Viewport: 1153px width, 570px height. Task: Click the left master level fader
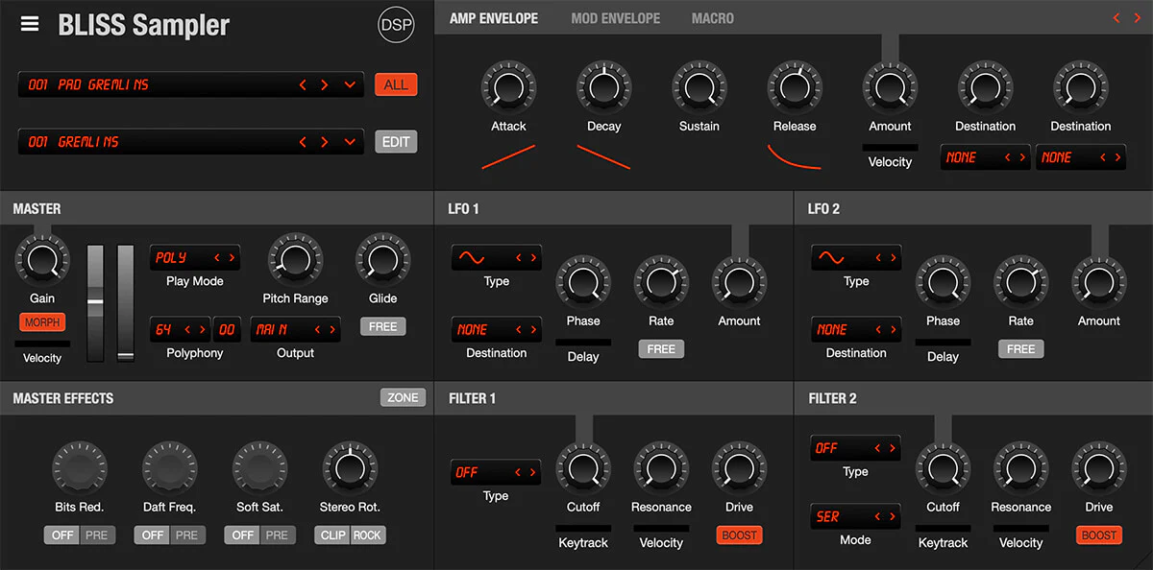pos(95,303)
